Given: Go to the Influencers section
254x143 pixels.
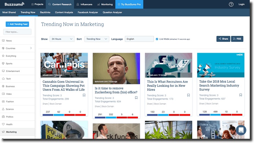Looking at the screenshot, I should pos(84,4).
